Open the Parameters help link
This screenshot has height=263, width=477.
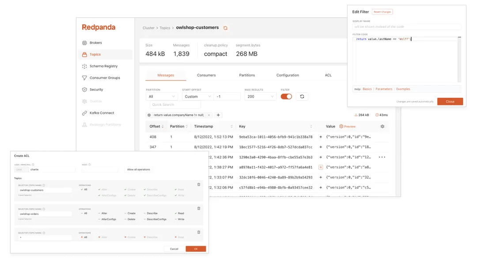384,89
